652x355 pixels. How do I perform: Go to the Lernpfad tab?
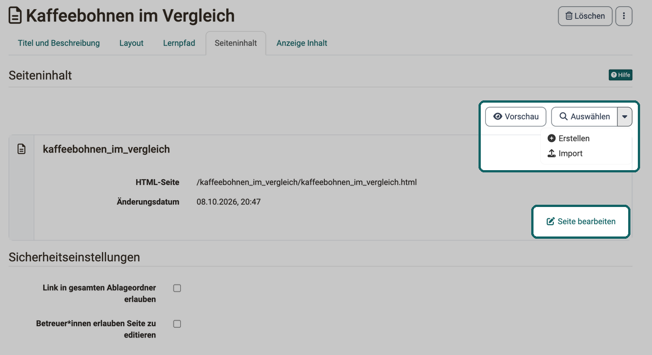179,43
